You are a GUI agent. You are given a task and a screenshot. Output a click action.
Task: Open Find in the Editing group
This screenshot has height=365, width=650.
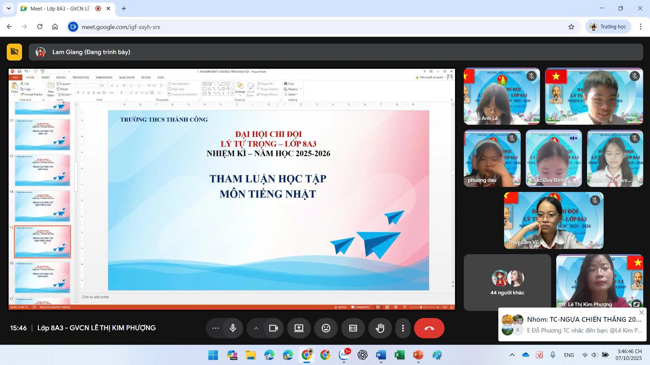(x=290, y=83)
